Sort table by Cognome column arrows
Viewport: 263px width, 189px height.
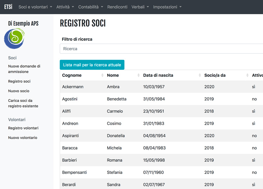[102, 75]
